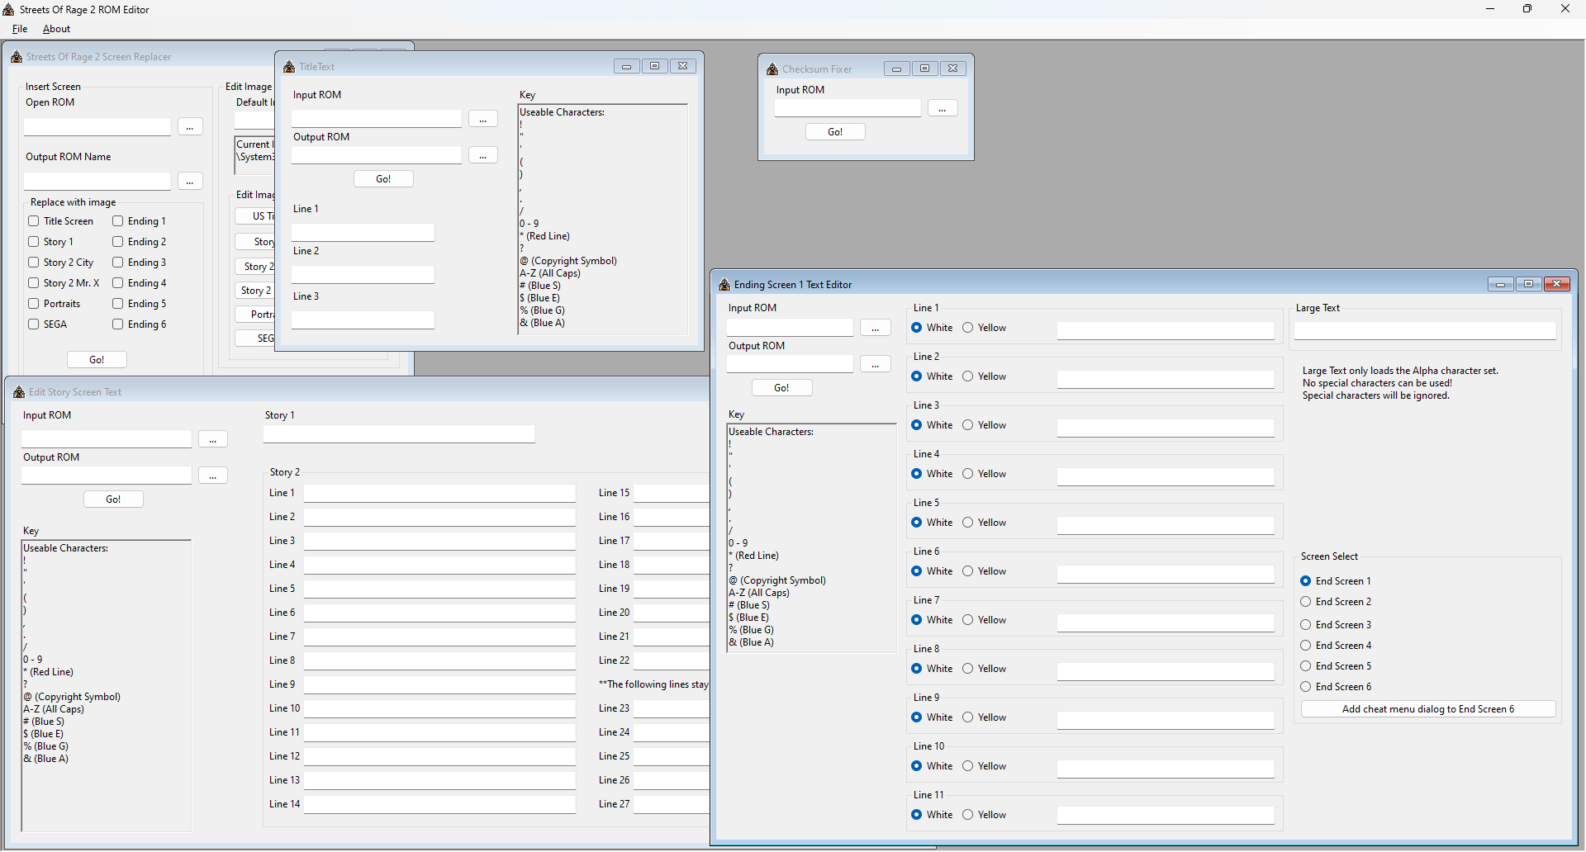Minimize the TitleText window
This screenshot has width=1586, height=852.
(627, 66)
